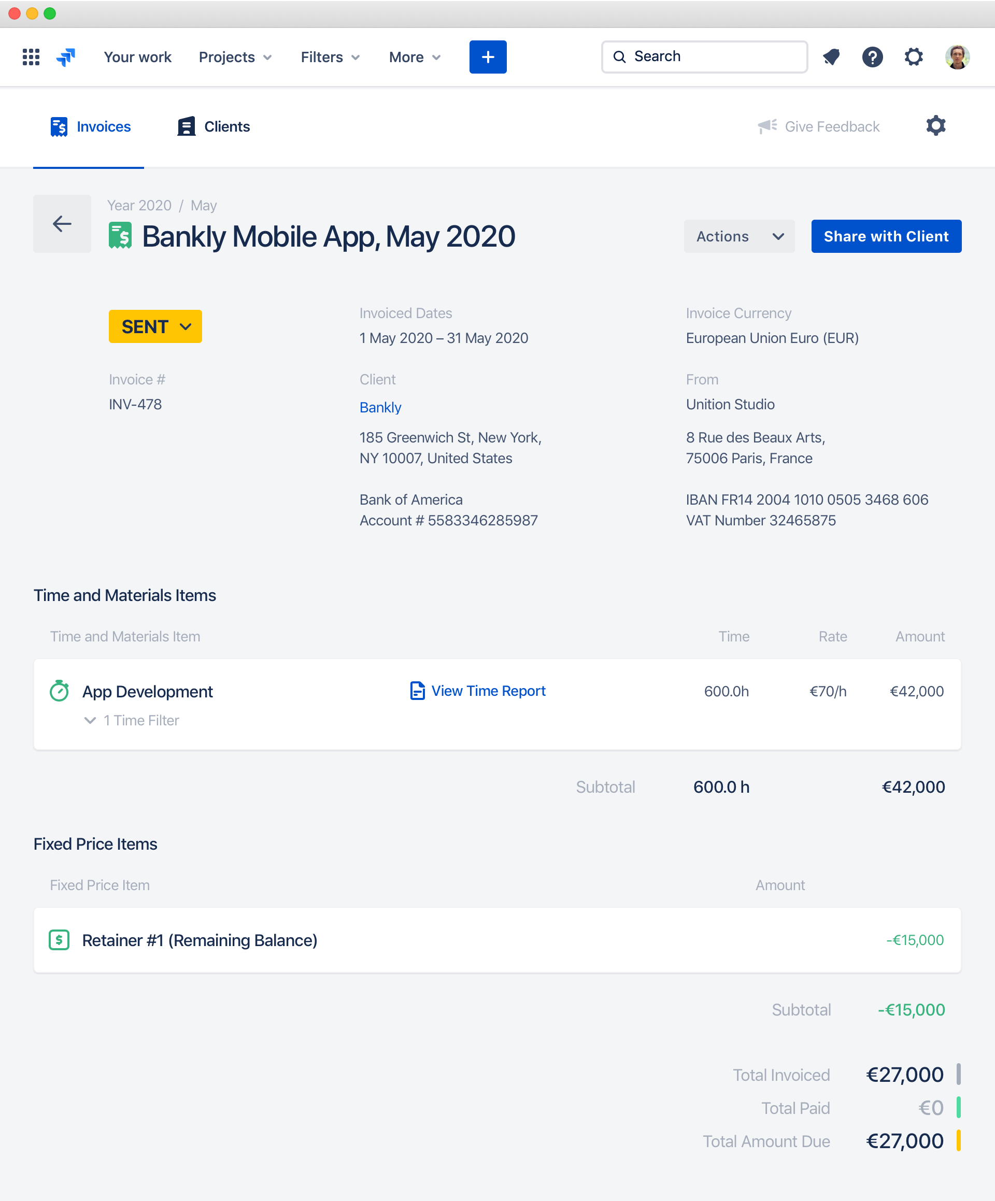Expand the Filters dropdown menu
995x1201 pixels.
click(330, 57)
